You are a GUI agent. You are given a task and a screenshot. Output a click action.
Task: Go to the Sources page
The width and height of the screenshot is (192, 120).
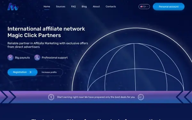(x=60, y=7)
